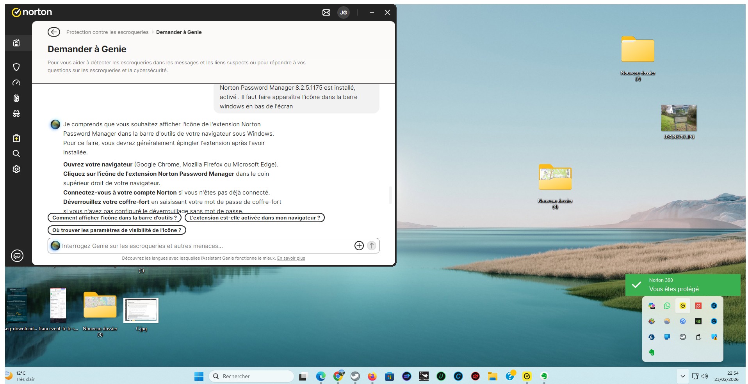Open the speedometer performance section

(16, 83)
